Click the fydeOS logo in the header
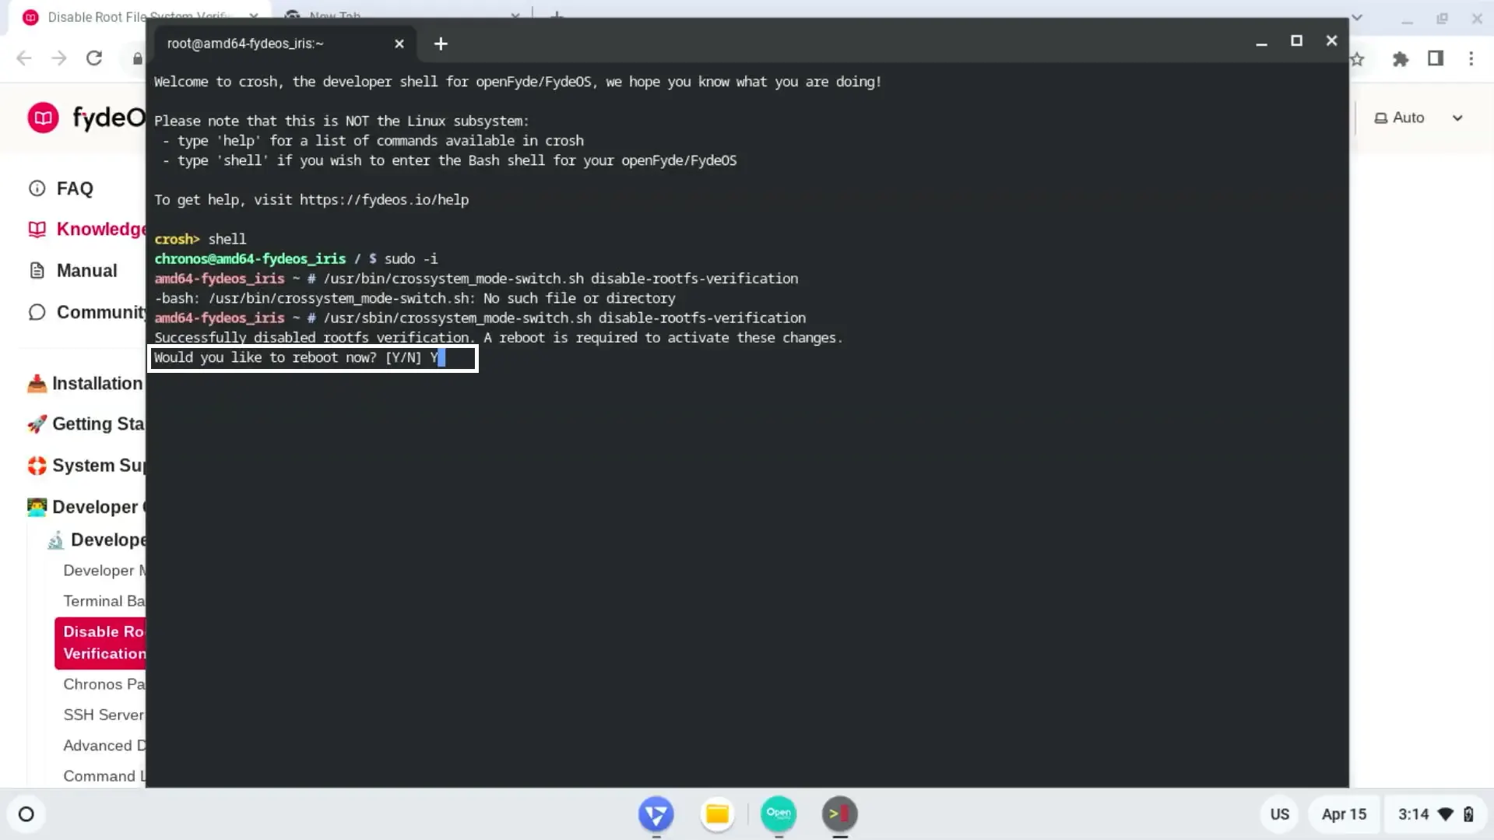1494x840 pixels. (x=44, y=117)
